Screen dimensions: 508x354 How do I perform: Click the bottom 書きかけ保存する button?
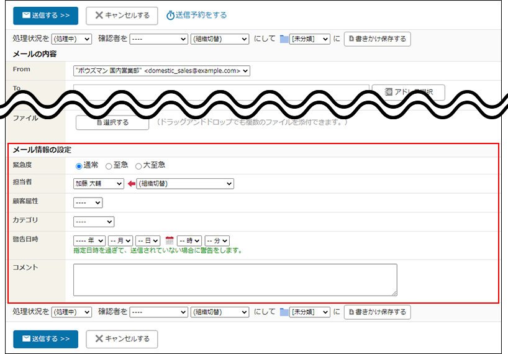coord(378,312)
